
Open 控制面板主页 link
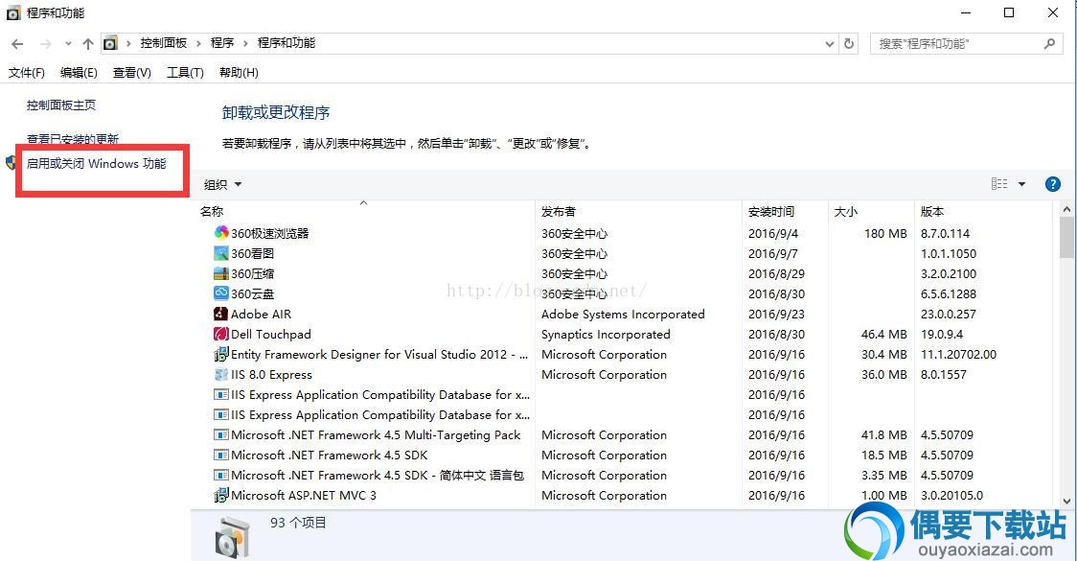tap(61, 105)
